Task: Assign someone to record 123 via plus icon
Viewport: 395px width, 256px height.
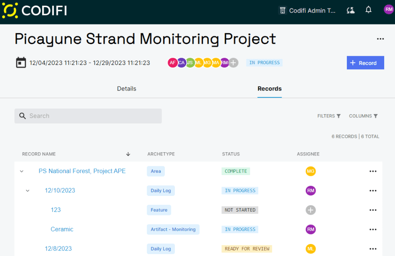Action: pyautogui.click(x=311, y=210)
